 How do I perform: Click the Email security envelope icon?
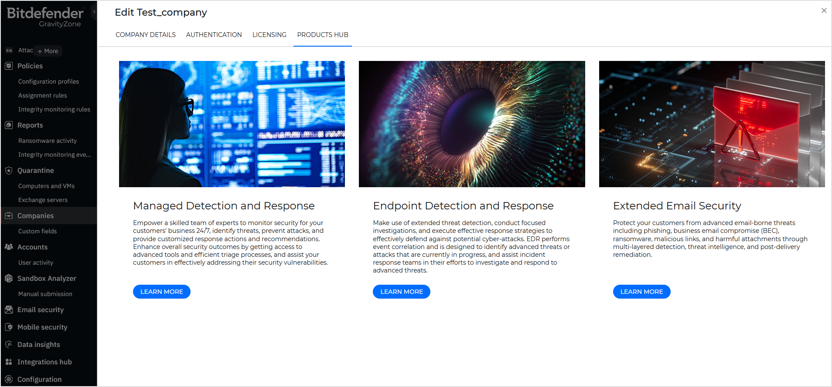click(9, 310)
